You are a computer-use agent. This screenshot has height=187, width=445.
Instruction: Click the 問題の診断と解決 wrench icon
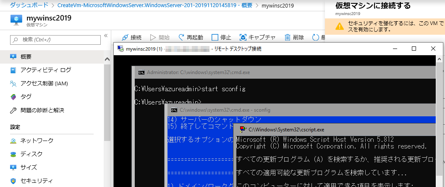13,110
